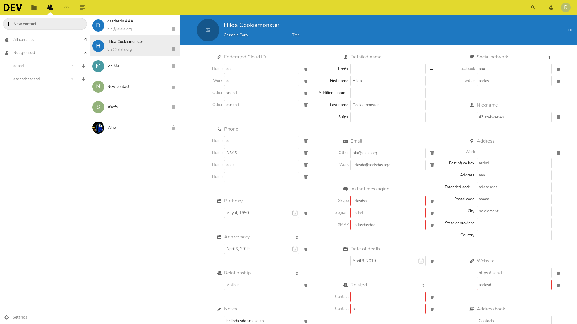Delete the Birthday property

306,213
